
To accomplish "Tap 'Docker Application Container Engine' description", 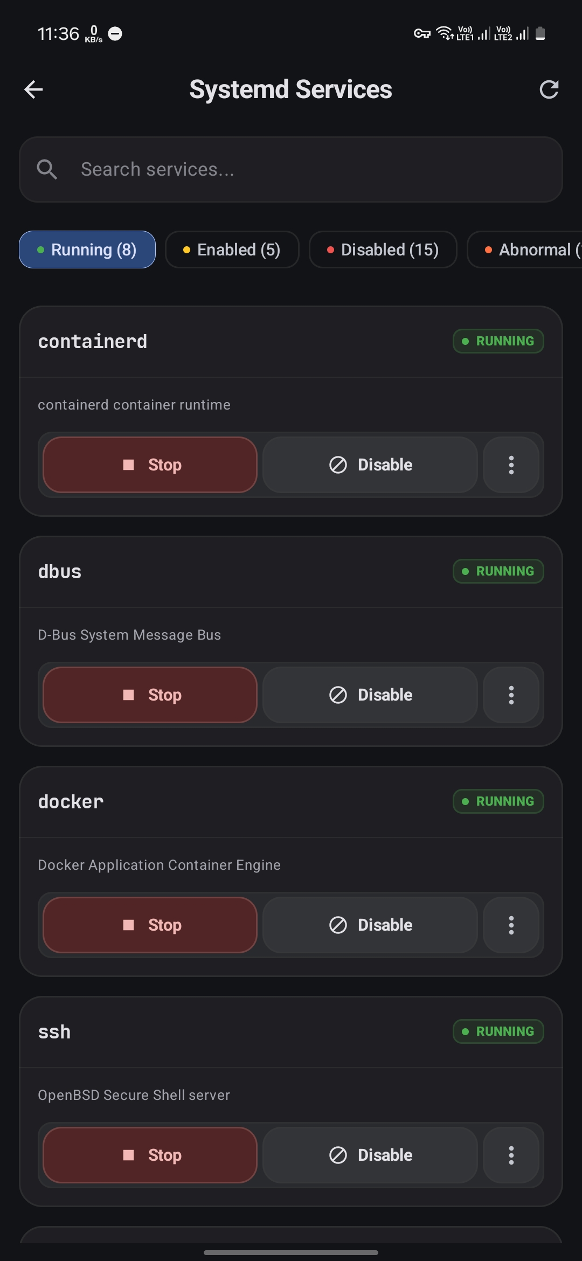I will [159, 865].
